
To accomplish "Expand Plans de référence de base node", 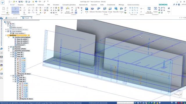I will click(x=6, y=29).
